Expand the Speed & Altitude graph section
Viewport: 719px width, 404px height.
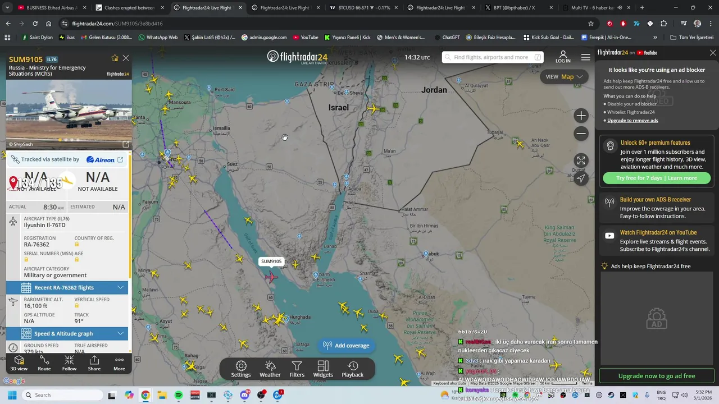(x=67, y=333)
